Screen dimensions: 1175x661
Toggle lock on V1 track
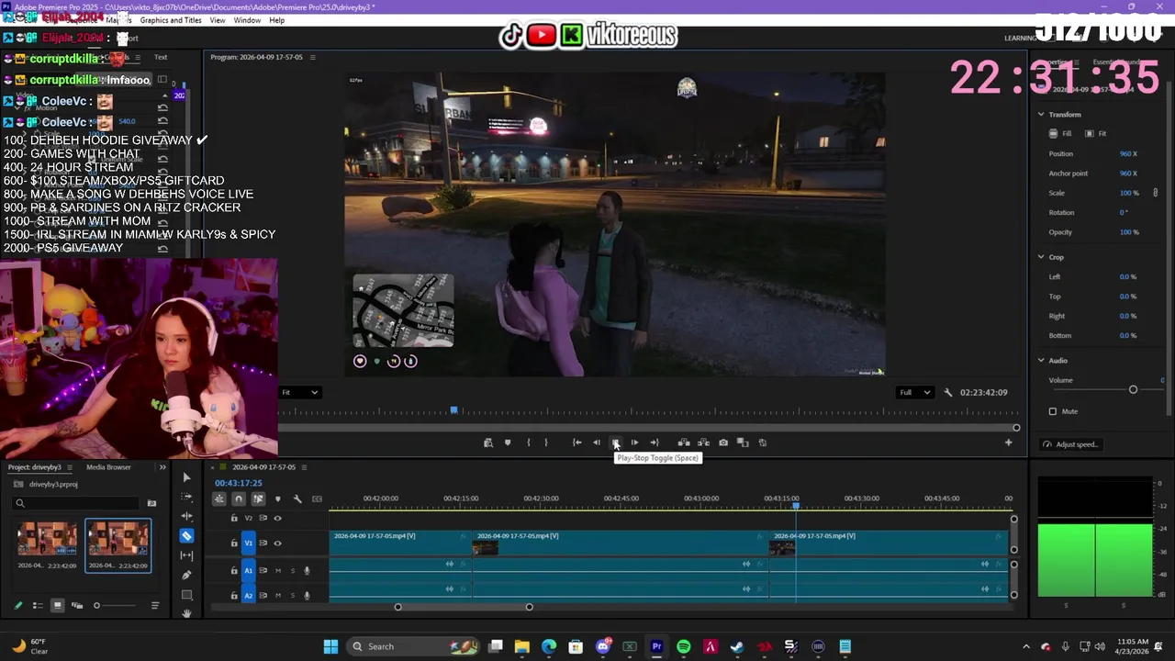click(x=234, y=543)
